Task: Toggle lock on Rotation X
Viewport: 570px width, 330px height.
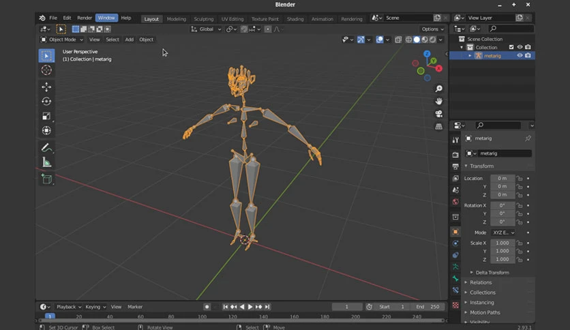Action: (520, 205)
